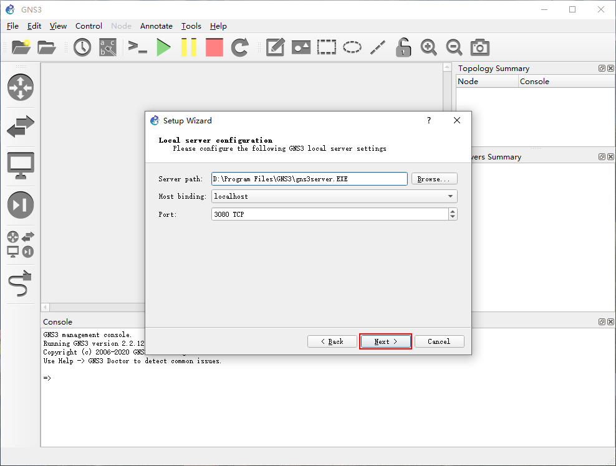Close the Console panel

(610, 322)
